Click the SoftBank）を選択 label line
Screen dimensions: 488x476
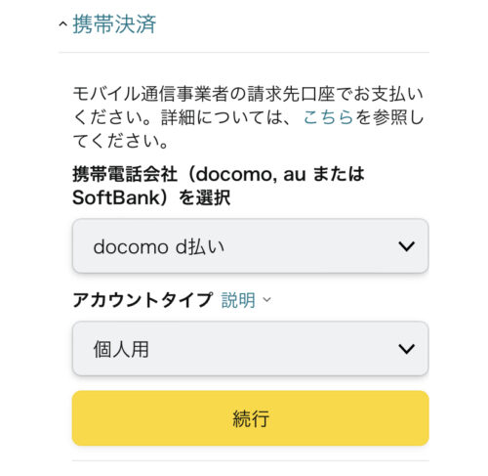point(151,197)
